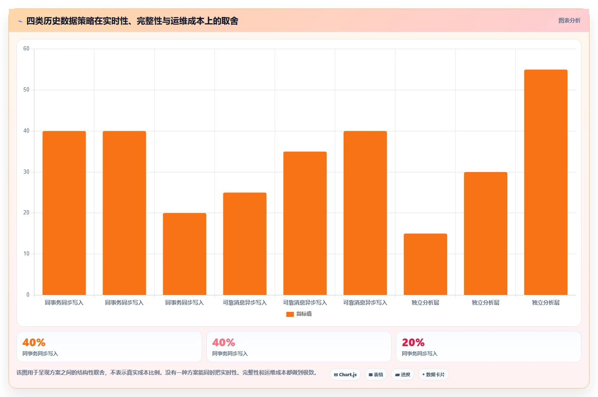The image size is (598, 397).
Task: Click the 图表分析 tag in the header
Action: (569, 20)
